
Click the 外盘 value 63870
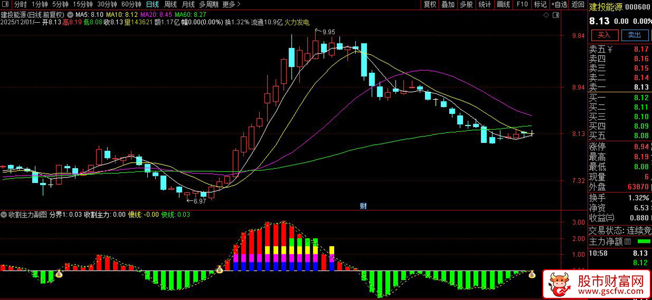coord(638,187)
